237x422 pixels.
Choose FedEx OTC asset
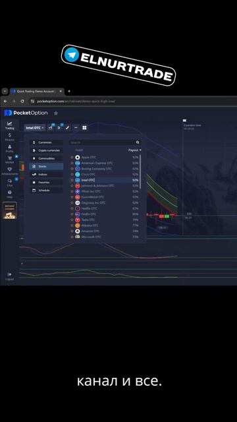click(x=105, y=214)
